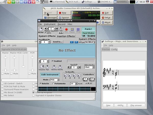Click To Sys.Efx send knob 4
This screenshot has height=115, width=153.
[x=79, y=75]
